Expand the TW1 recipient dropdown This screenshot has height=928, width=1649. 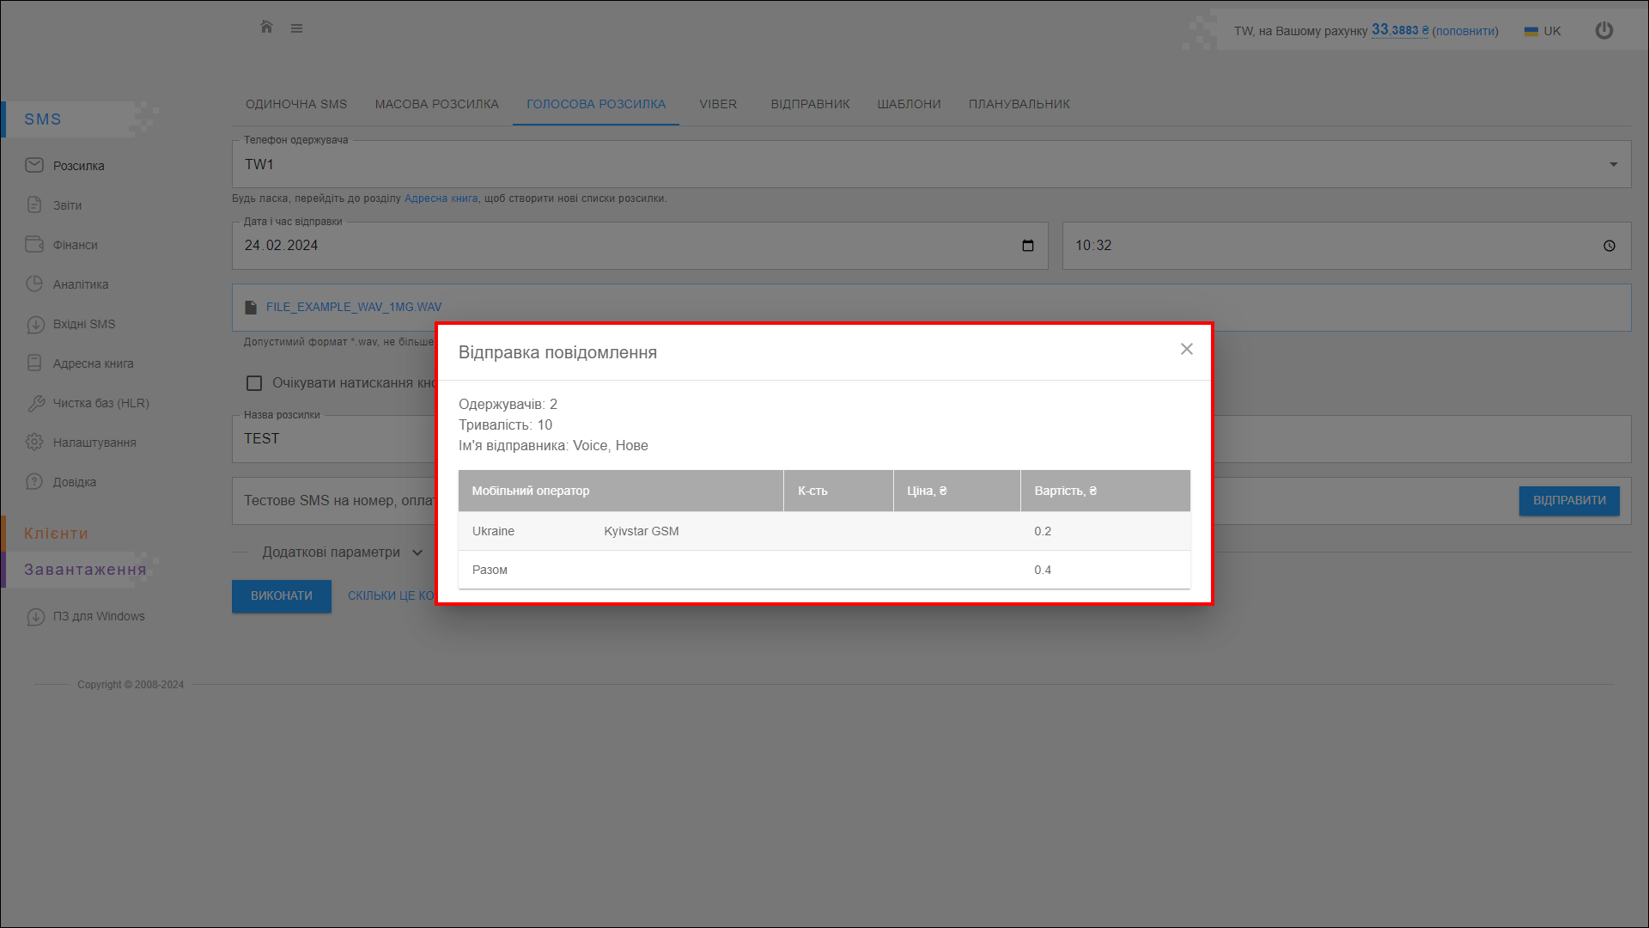(x=1613, y=164)
